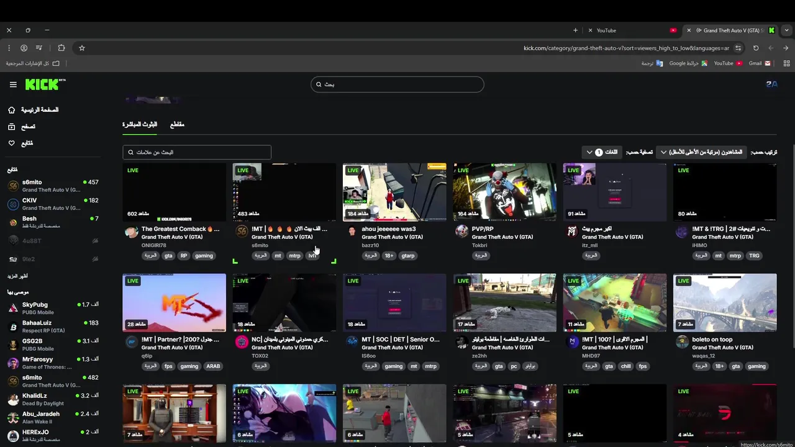Switch to the clips tab
Viewport: 795px width, 447px height.
coord(177,125)
